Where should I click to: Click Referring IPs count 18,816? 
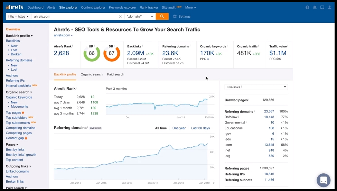pyautogui.click(x=269, y=174)
